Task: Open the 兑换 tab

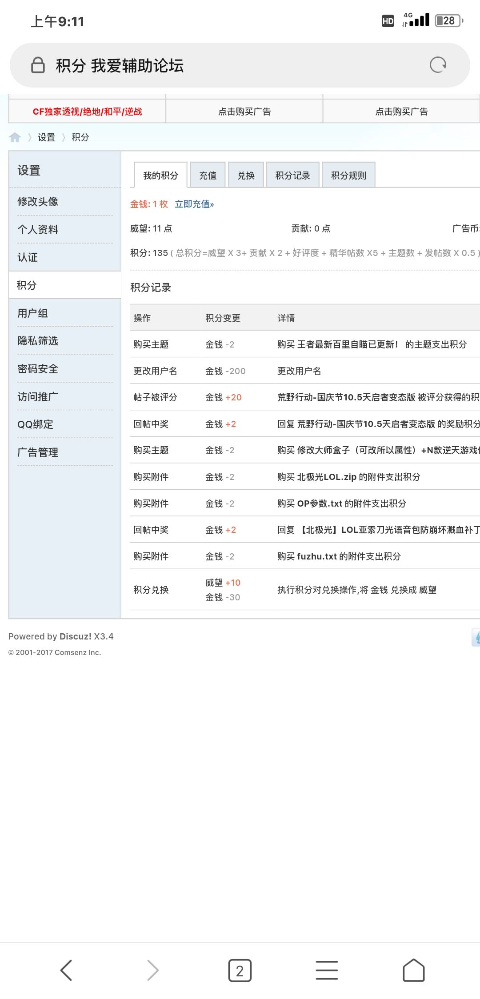Action: 246,176
